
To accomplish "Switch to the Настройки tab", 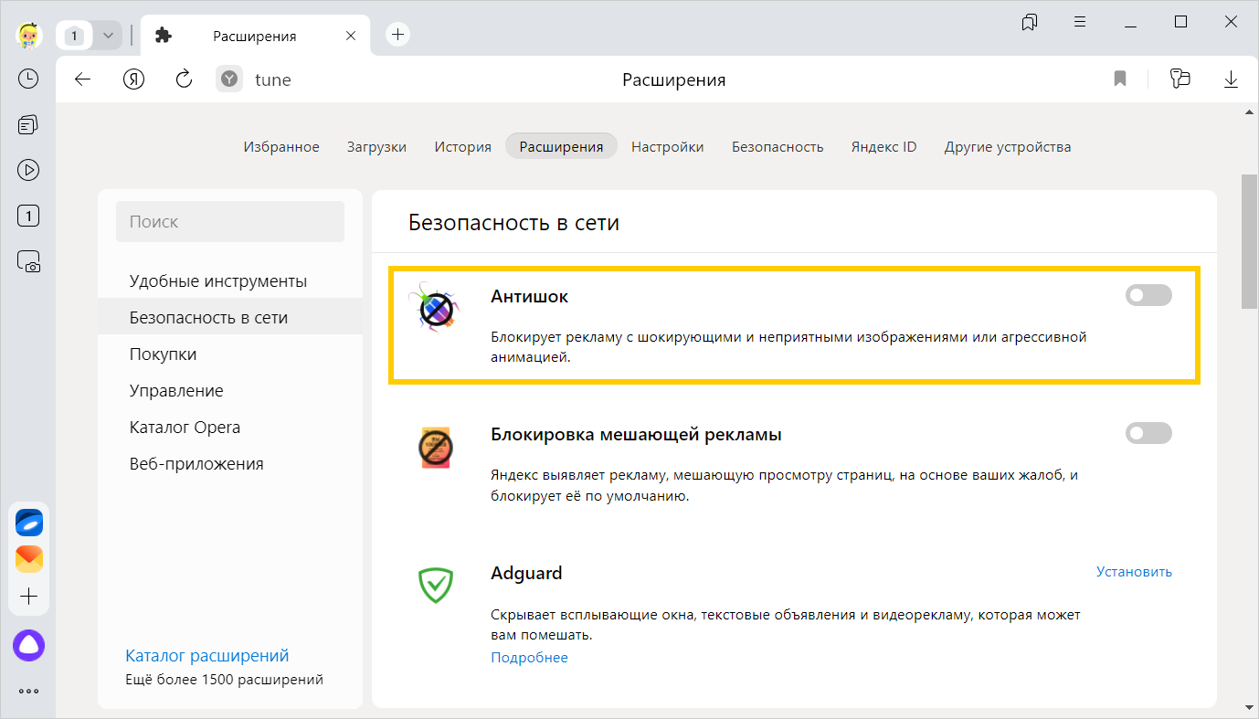I will (x=668, y=146).
